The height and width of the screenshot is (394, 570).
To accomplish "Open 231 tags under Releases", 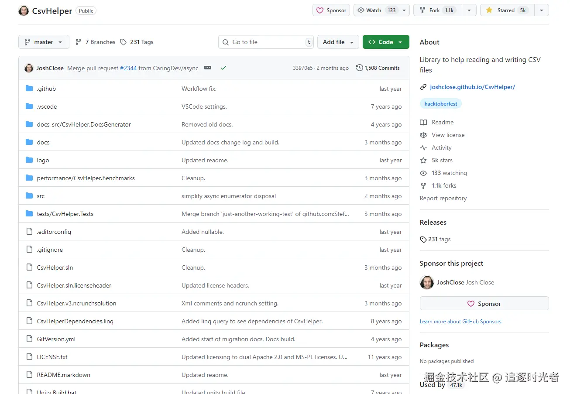I will pos(435,239).
